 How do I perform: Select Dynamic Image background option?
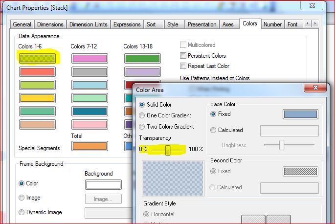pos(22,212)
